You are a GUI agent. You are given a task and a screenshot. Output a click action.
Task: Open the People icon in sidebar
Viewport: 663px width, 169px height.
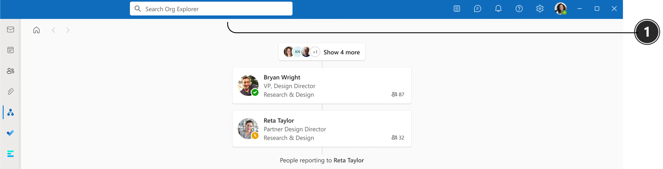[11, 71]
